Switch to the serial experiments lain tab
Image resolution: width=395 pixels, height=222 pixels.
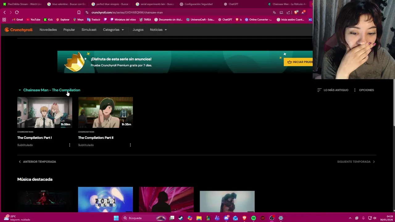155,4
